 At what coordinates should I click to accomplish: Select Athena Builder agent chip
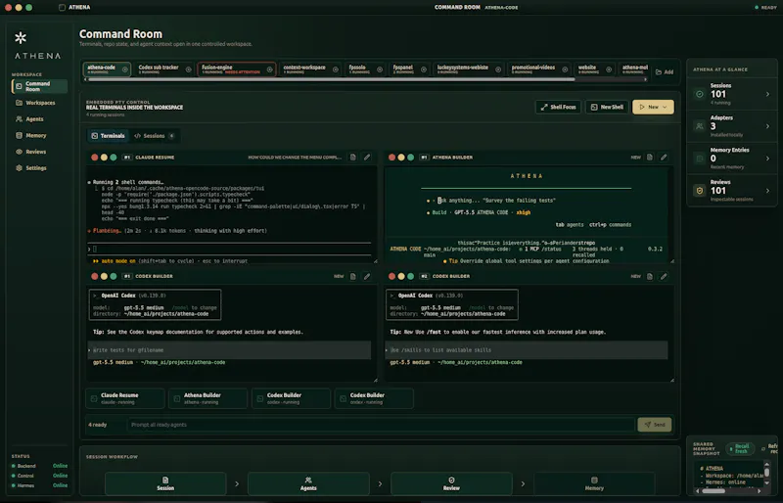coord(208,398)
